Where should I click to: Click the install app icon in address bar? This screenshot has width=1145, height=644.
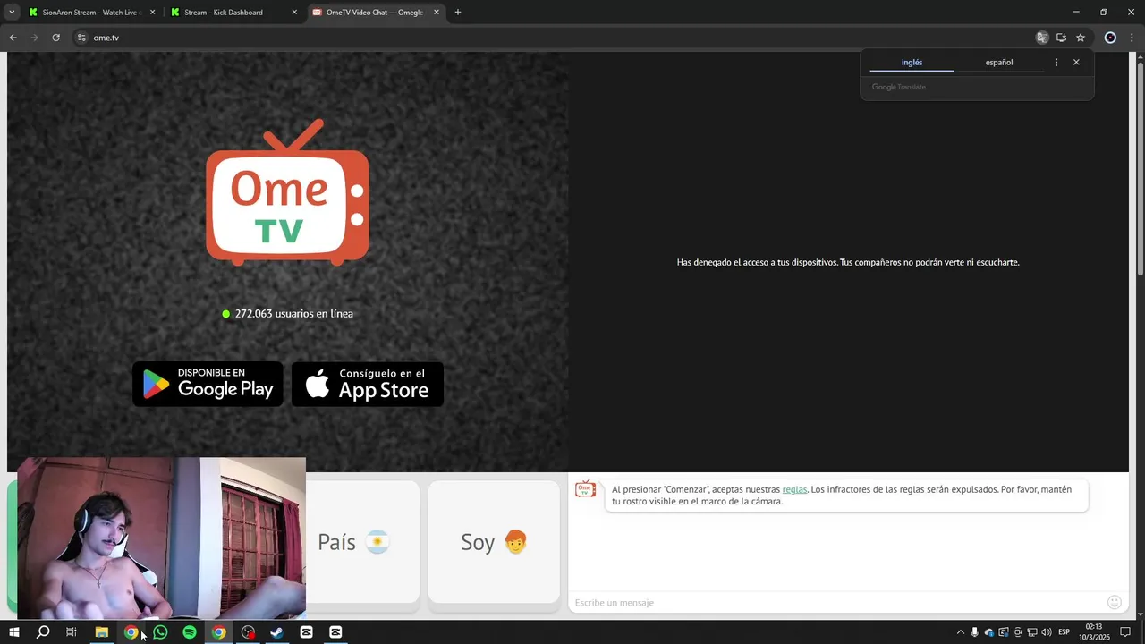[1061, 38]
